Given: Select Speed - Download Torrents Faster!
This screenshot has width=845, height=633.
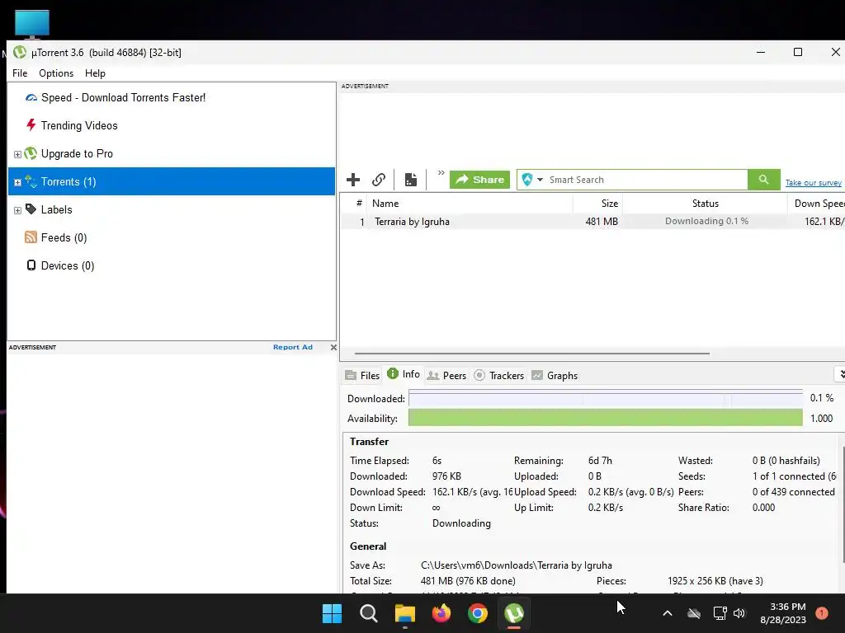Looking at the screenshot, I should 124,97.
